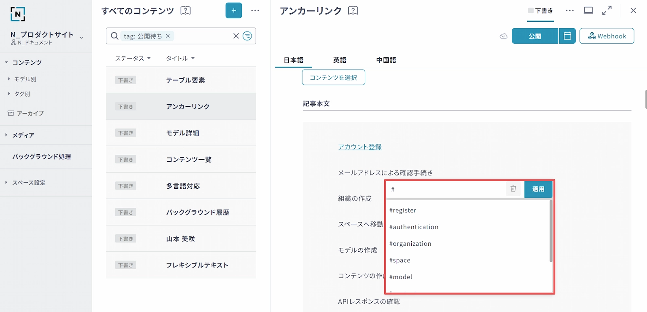Screen dimensions: 647x312
Task: Open the filter options icon in search bar
Action: 247,36
